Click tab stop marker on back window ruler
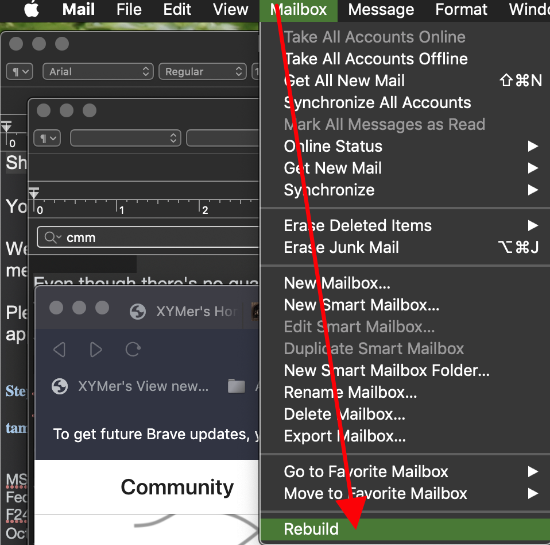Image resolution: width=550 pixels, height=545 pixels. (6, 126)
